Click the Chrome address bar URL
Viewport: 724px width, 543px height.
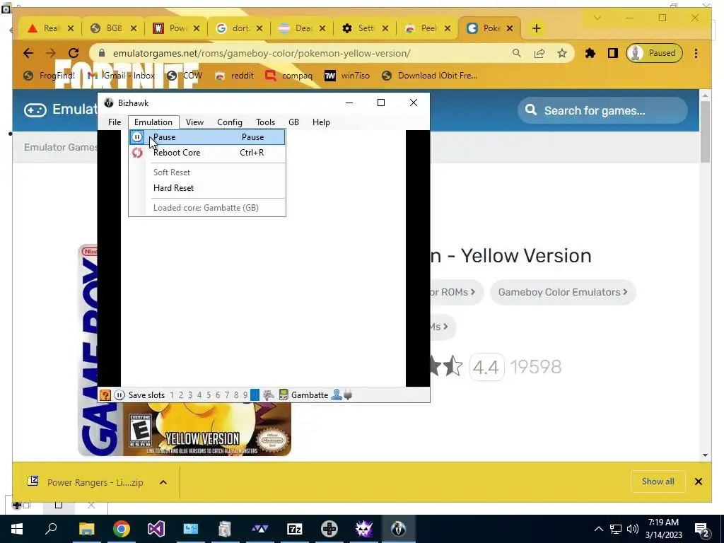262,54
